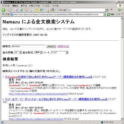Open the ツール(T) menu

pos(46,6)
